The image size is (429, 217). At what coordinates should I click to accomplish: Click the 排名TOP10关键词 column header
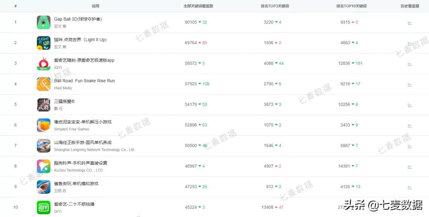coord(351,6)
